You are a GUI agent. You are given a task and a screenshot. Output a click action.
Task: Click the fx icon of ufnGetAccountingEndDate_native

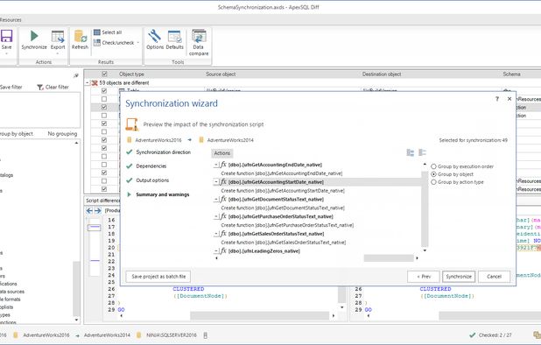(223, 165)
